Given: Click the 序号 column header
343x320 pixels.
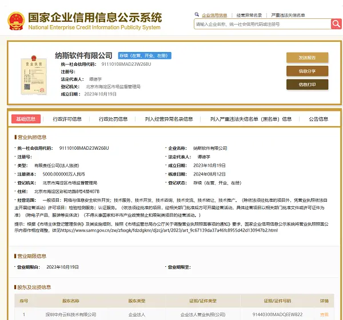Looking at the screenshot, I should tap(24, 301).
